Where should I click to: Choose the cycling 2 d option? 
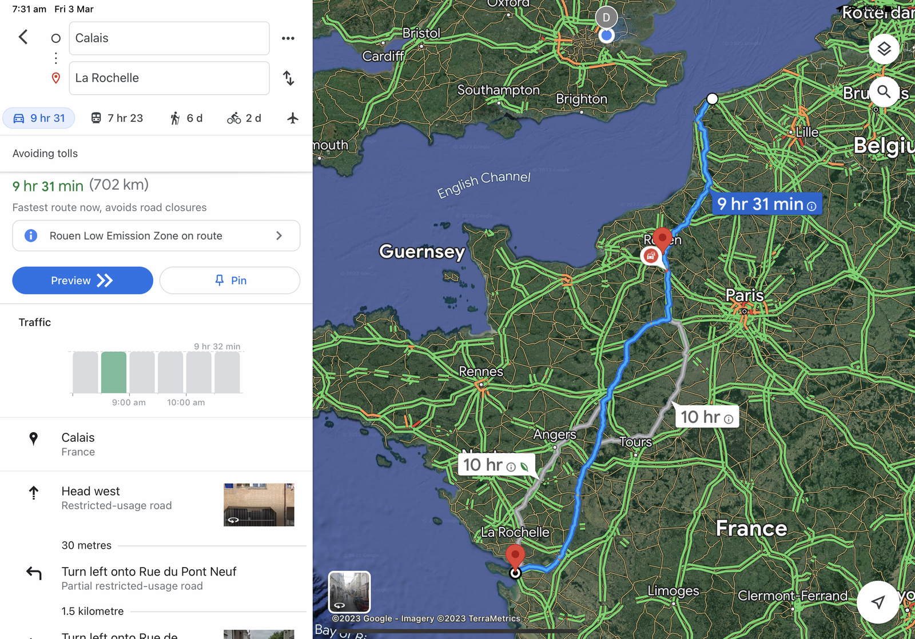point(244,118)
